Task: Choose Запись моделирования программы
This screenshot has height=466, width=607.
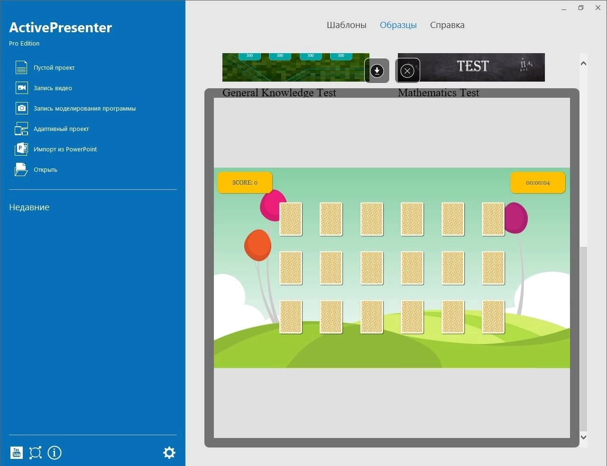Action: 84,108
